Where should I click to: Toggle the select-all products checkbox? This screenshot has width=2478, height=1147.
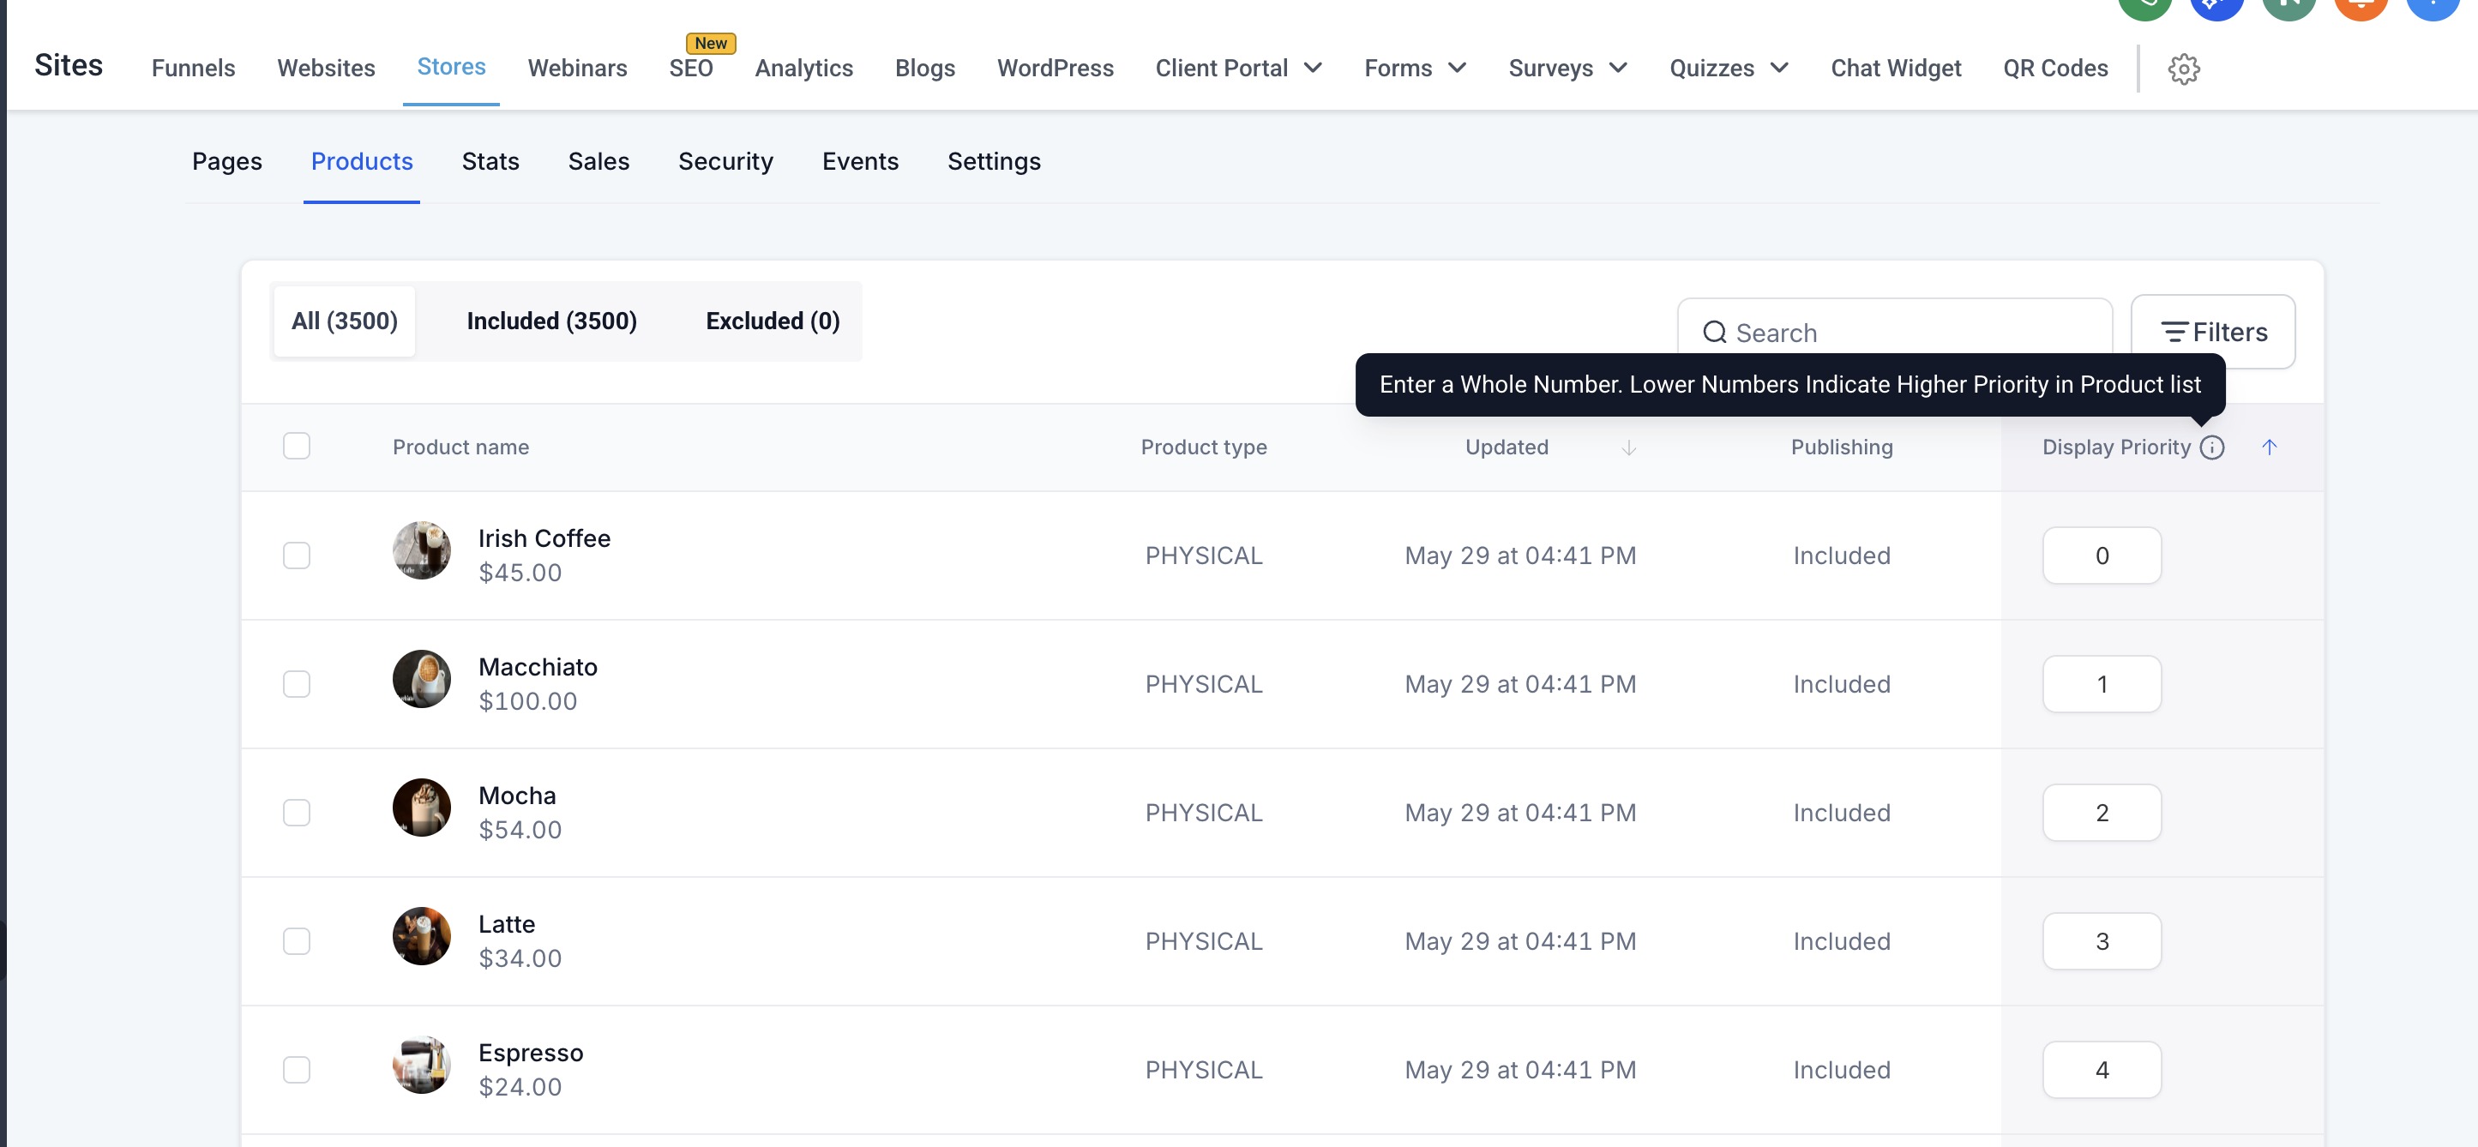tap(297, 446)
